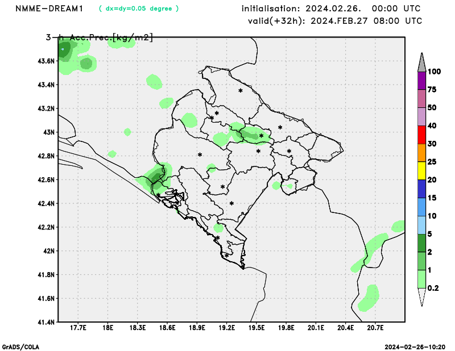Screen dimensions: 455x351
Task: Click the valid(+32h) forecast time text
Action: pos(334,21)
